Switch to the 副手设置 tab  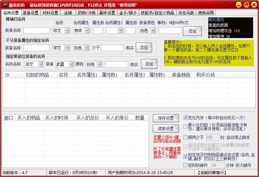[107, 13]
